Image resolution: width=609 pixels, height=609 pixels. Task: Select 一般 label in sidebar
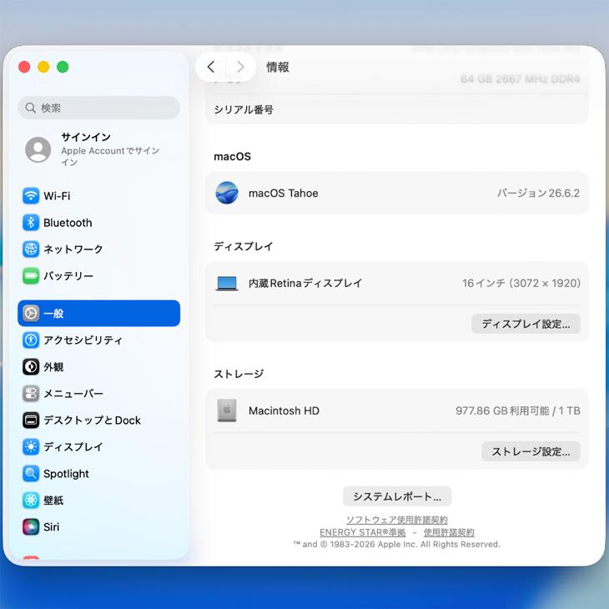pyautogui.click(x=53, y=314)
